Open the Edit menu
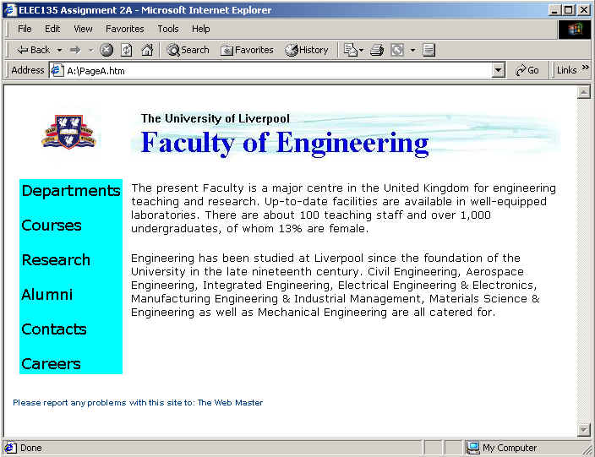The width and height of the screenshot is (595, 457). [x=52, y=29]
